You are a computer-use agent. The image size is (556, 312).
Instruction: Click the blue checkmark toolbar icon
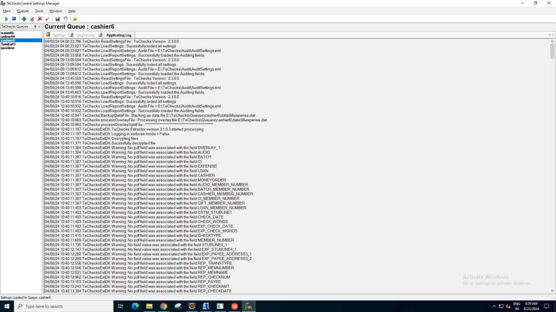[x=47, y=19]
